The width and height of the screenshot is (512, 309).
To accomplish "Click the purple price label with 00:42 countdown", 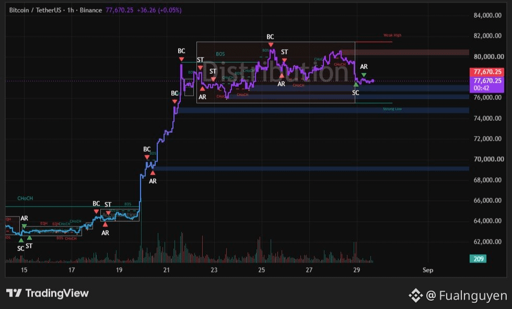I will click(x=487, y=84).
